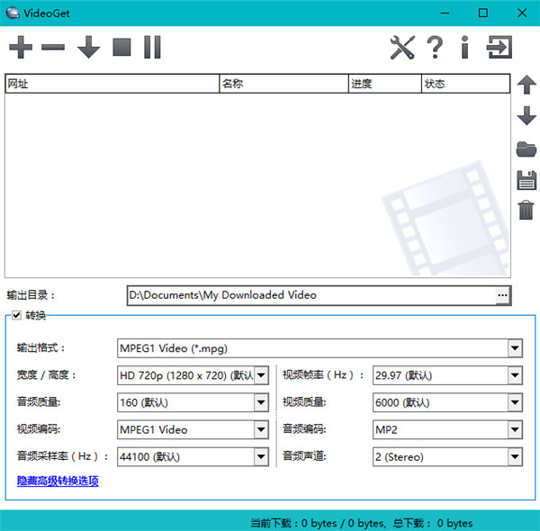The image size is (540, 531).
Task: Open the 宽度/高度 HD 720p dropdown
Action: [261, 375]
